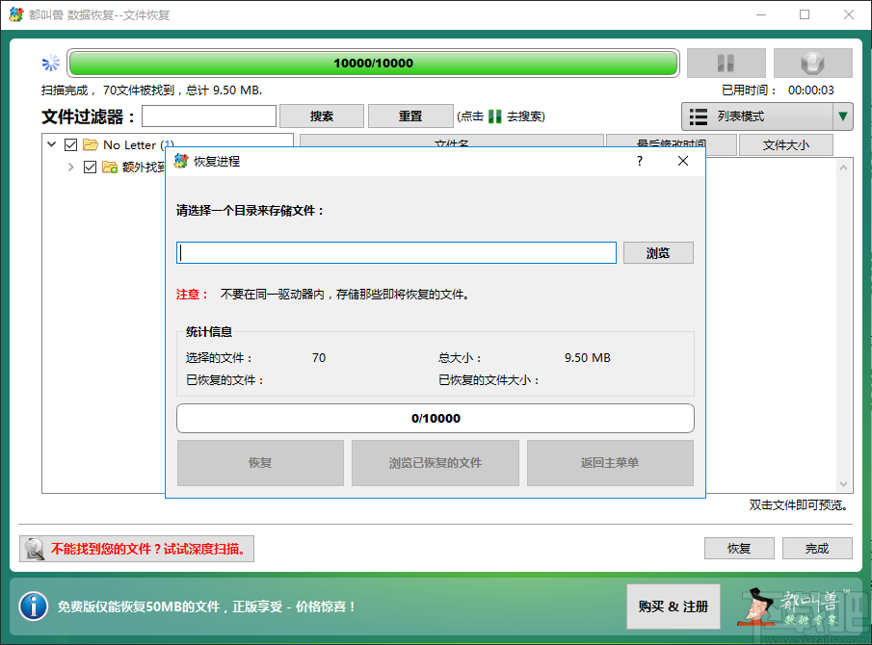Click the 重置 reset button
Screen dimensions: 872x645
(x=410, y=116)
